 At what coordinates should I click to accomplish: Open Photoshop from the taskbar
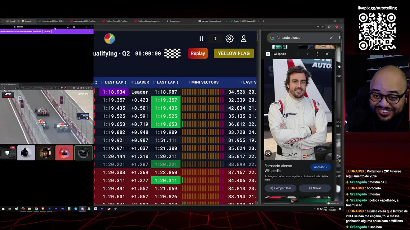pyautogui.click(x=49, y=209)
